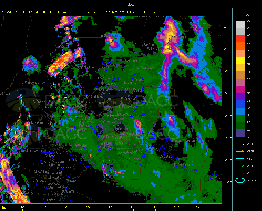
Task: Click the blue VBBB arrow in legend
Action: (240, 173)
